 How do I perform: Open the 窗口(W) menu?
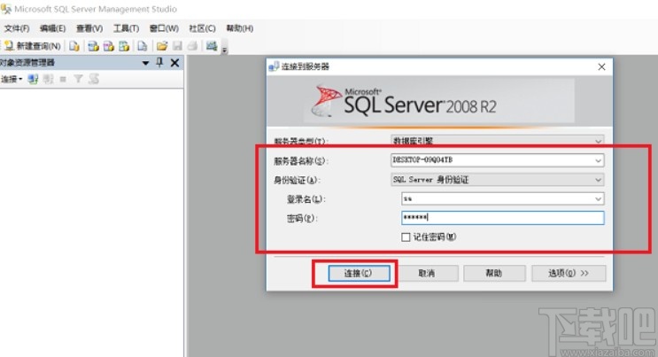pyautogui.click(x=164, y=28)
